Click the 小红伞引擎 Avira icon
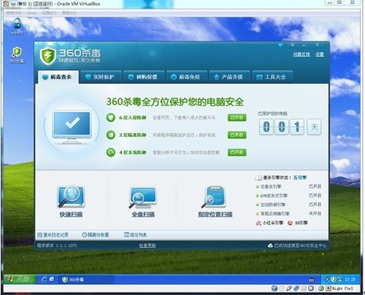The height and width of the screenshot is (295, 365). click(x=259, y=223)
